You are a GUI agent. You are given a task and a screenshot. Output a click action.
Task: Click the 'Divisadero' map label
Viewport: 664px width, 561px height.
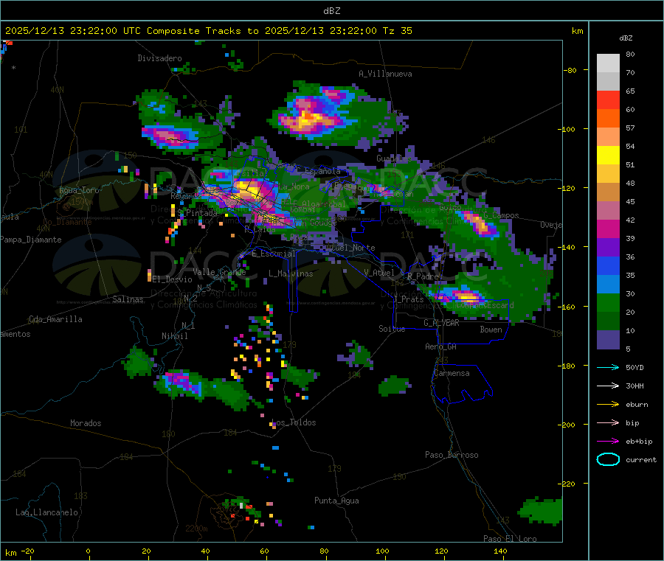(159, 58)
